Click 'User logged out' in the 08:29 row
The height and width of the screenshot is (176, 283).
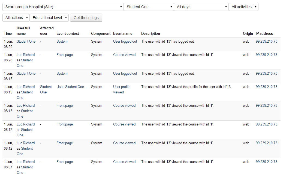tap(125, 42)
